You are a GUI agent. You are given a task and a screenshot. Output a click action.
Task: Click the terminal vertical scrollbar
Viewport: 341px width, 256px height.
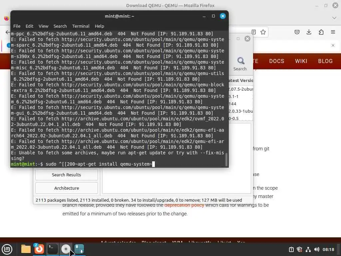point(226,160)
